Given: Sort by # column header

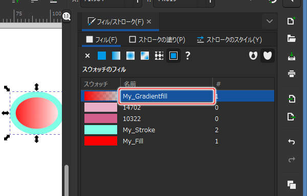Looking at the screenshot, I should (244, 84).
